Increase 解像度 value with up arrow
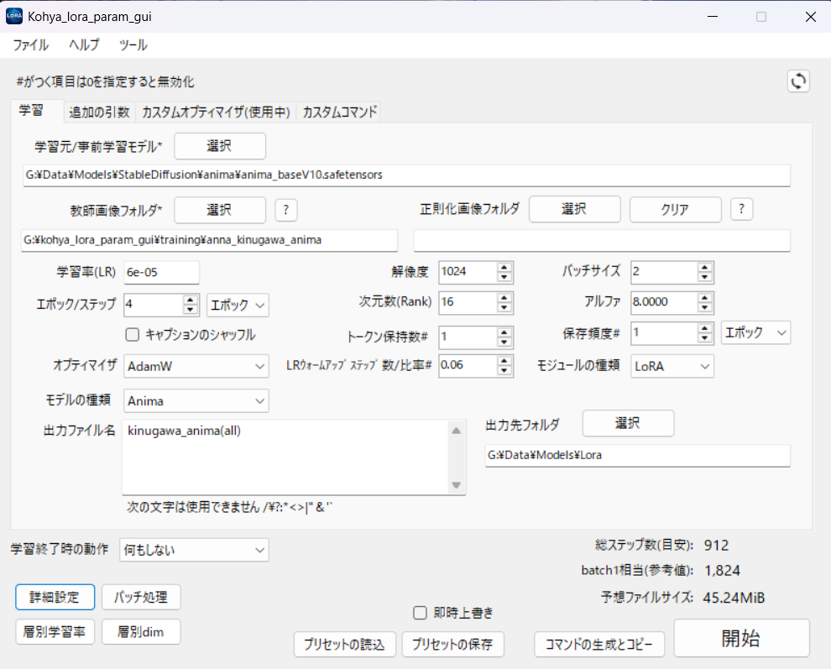 click(x=504, y=267)
